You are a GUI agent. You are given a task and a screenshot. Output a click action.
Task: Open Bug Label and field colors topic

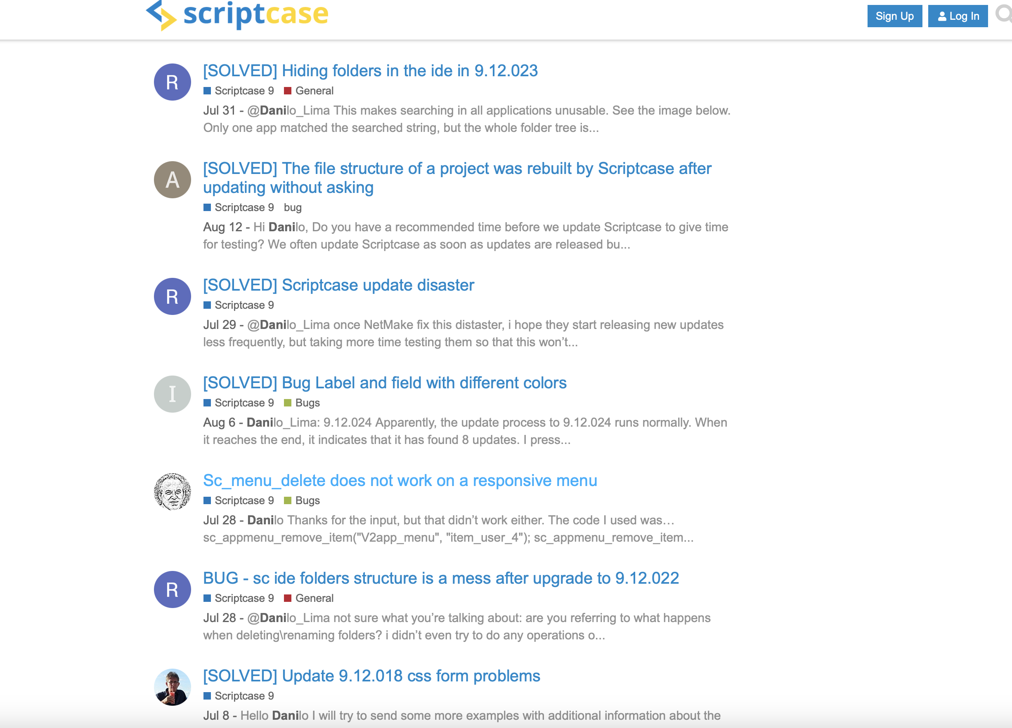coord(385,383)
